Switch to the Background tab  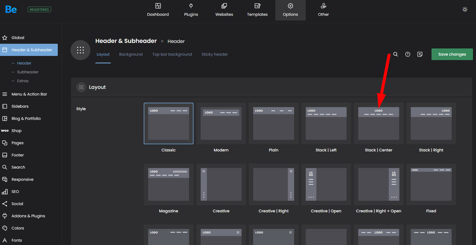click(x=131, y=54)
